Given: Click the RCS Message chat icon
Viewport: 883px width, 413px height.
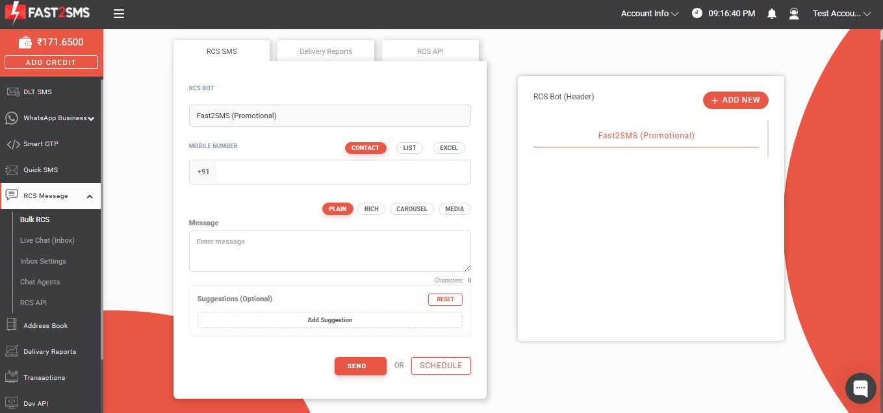Looking at the screenshot, I should (x=12, y=195).
